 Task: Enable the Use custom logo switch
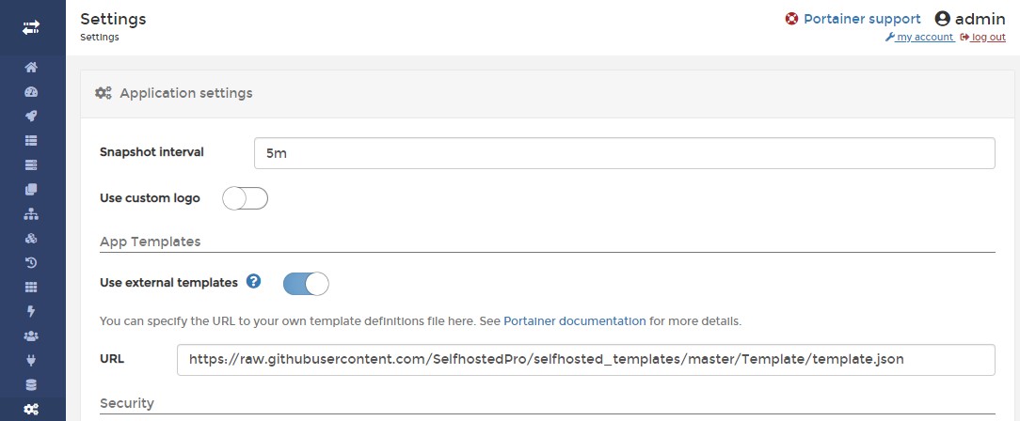(246, 198)
